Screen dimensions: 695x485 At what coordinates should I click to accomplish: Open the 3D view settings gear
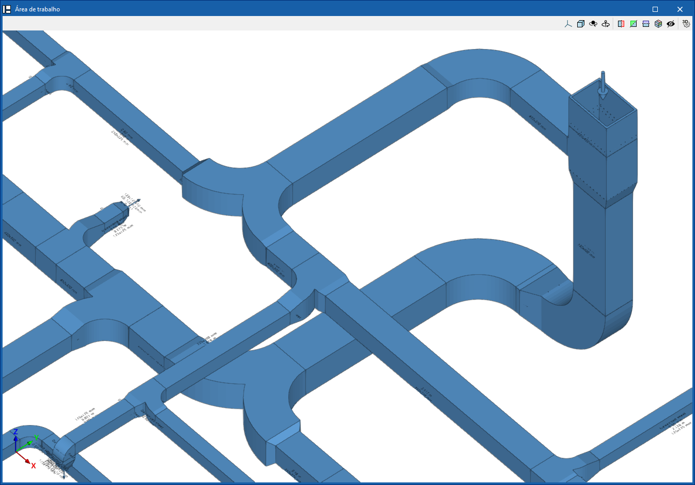pyautogui.click(x=686, y=24)
